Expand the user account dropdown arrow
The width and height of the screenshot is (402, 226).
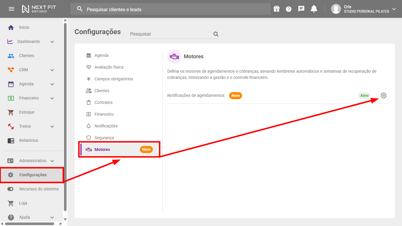[394, 9]
